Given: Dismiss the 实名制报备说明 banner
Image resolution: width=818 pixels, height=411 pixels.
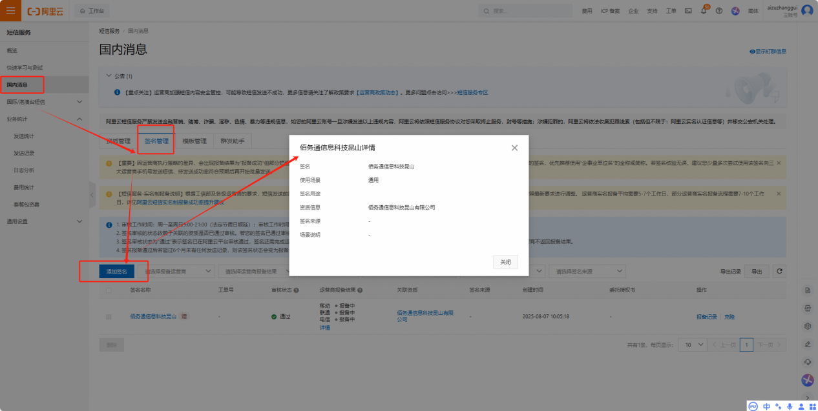Looking at the screenshot, I should pyautogui.click(x=779, y=193).
